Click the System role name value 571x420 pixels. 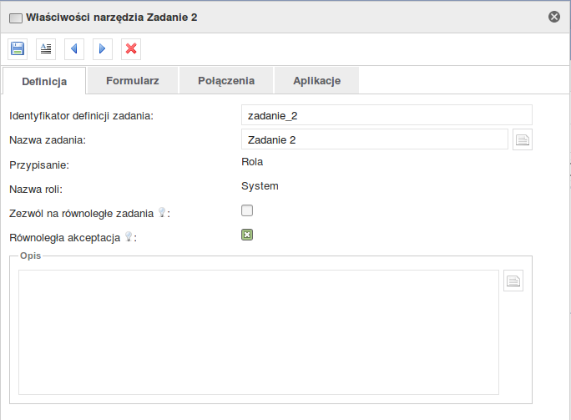coord(260,186)
